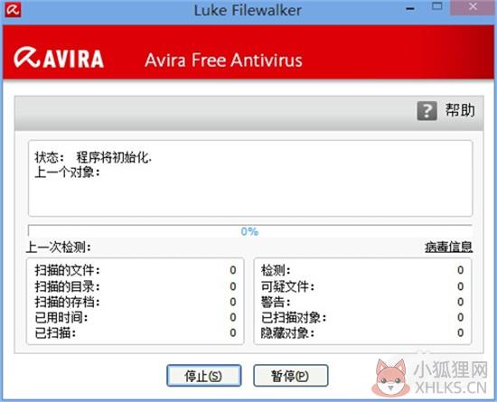Maximize the Luke Filewalker window
497x402 pixels.
click(x=437, y=6)
